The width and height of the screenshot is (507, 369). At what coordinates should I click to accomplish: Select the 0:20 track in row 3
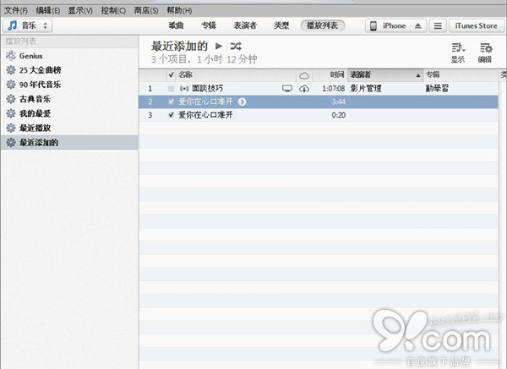click(x=319, y=115)
